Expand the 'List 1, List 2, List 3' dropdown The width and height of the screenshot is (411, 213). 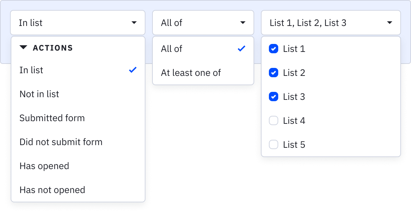pos(389,23)
